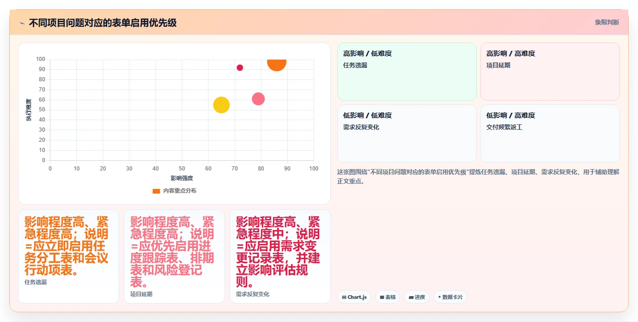Open the 高影响 / 高难度 quadrant card

click(x=550, y=72)
